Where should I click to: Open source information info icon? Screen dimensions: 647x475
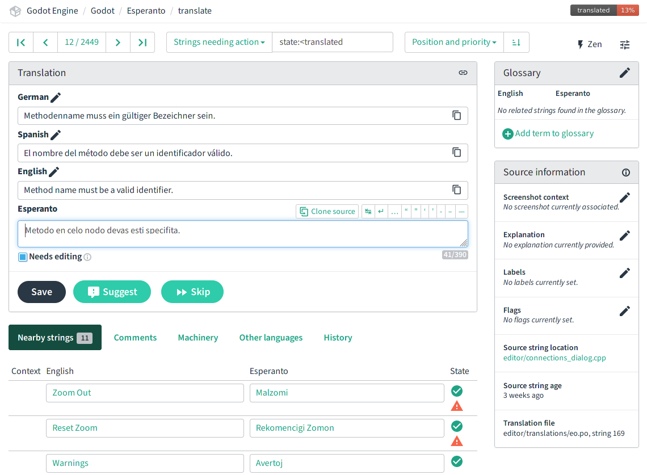pyautogui.click(x=625, y=172)
